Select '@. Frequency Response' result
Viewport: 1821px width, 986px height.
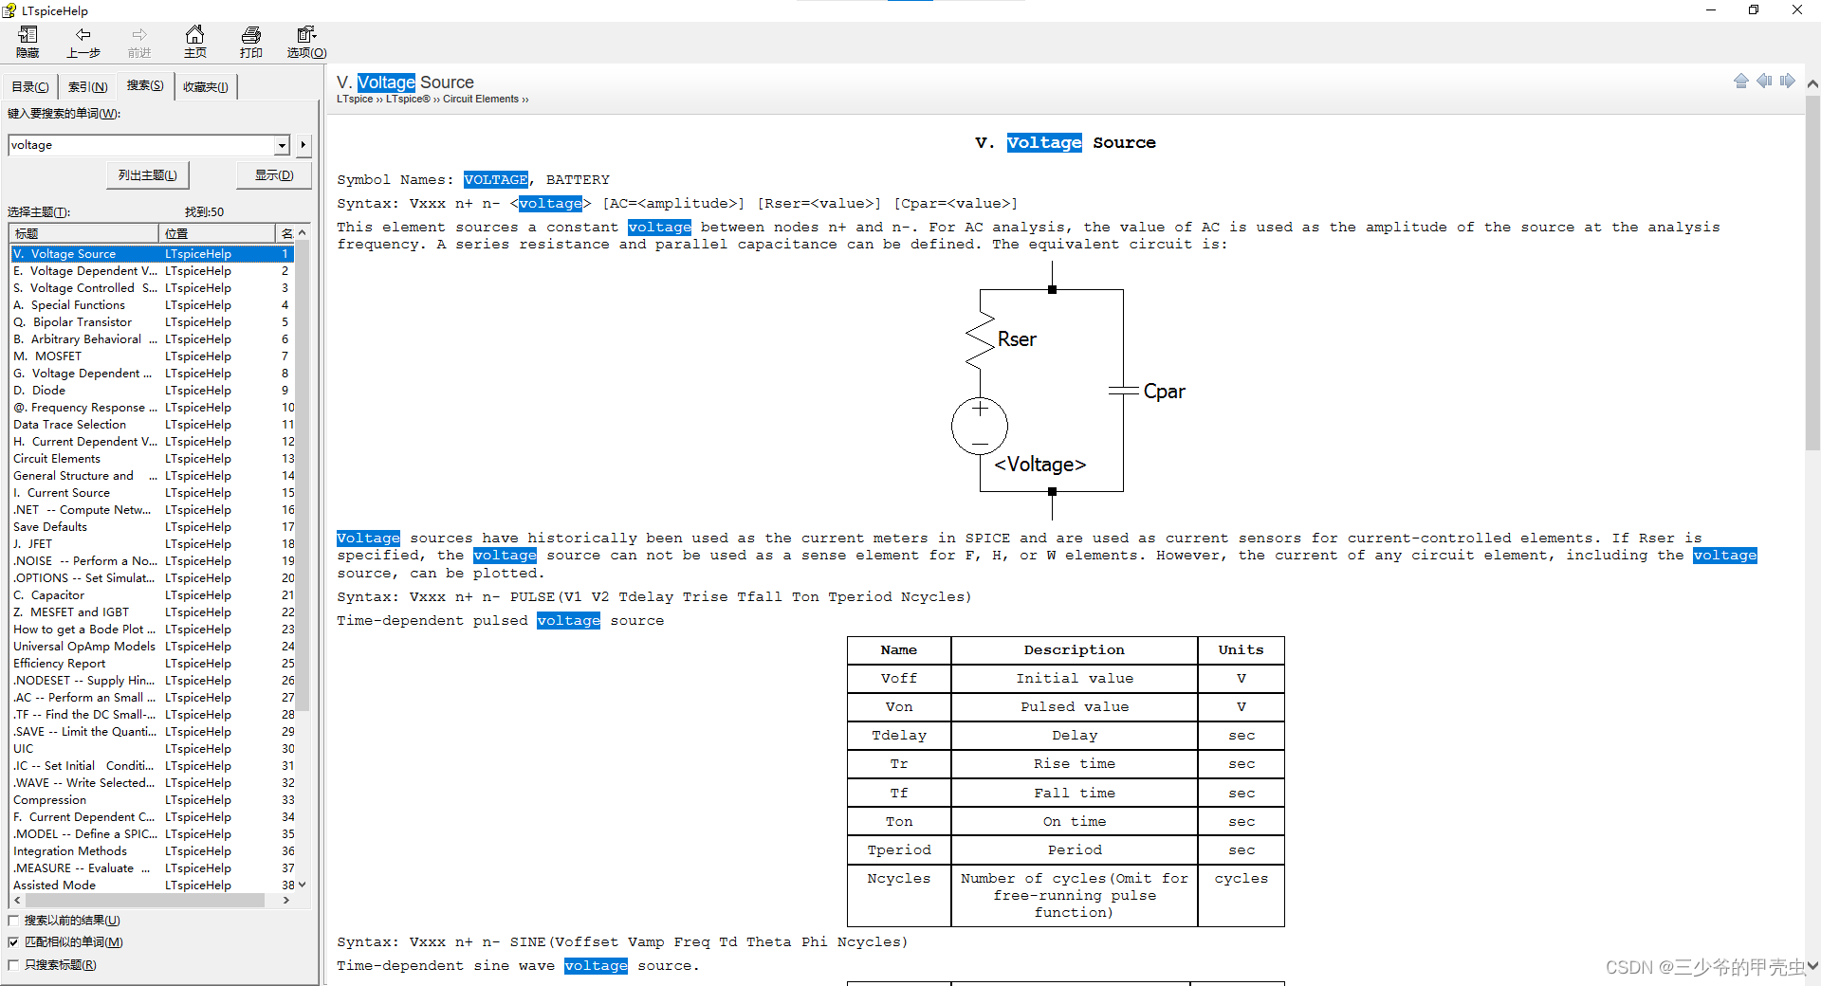tap(152, 408)
